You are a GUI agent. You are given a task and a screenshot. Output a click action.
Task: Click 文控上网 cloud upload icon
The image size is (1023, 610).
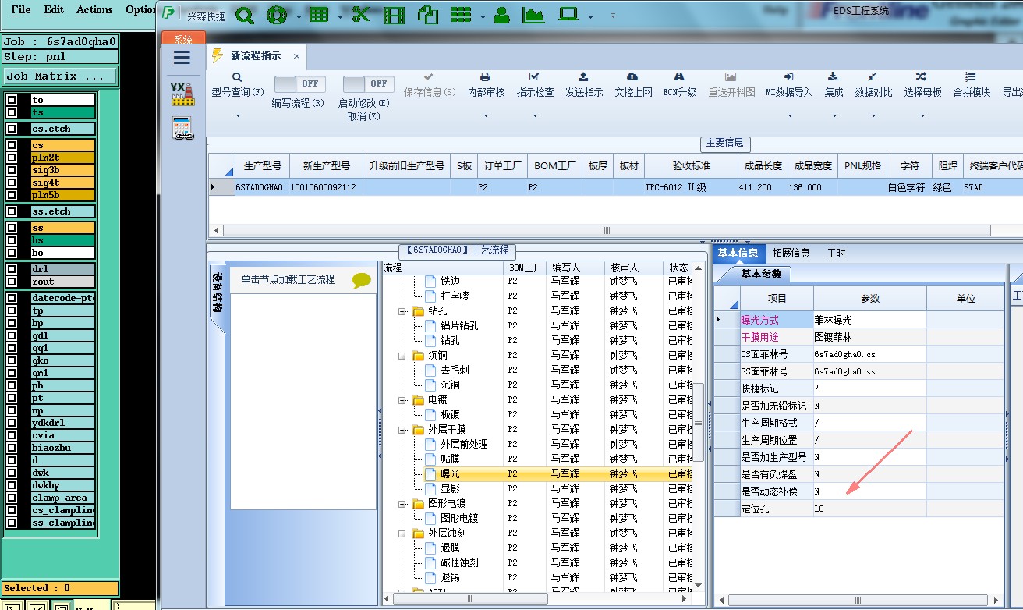[632, 77]
